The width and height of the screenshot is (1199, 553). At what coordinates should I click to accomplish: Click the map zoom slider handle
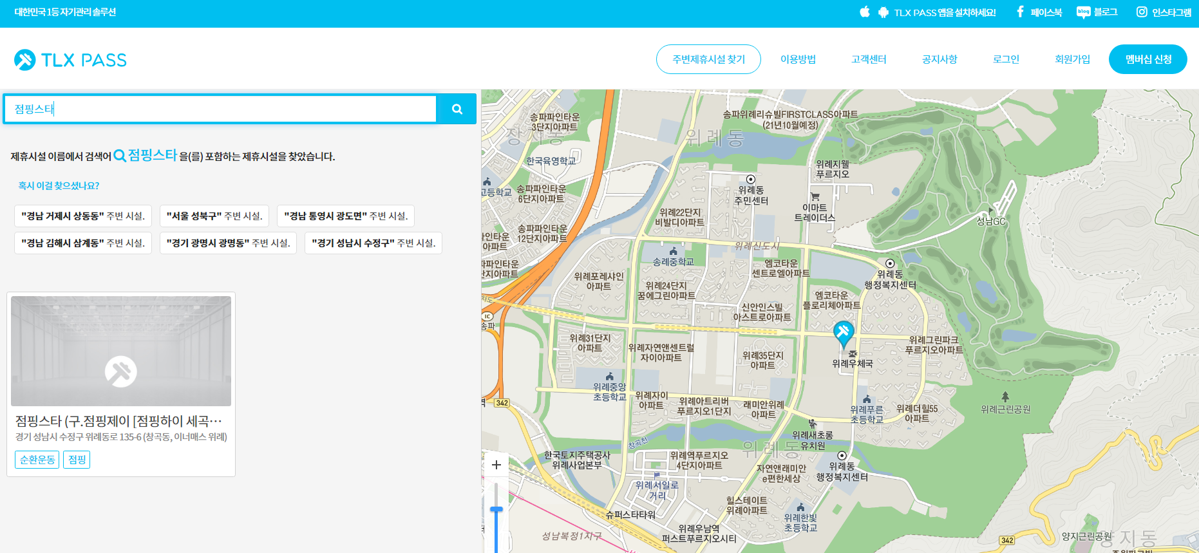click(496, 510)
